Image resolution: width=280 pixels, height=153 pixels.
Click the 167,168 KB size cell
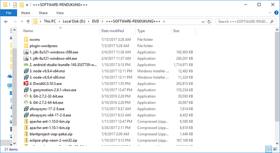point(184,140)
